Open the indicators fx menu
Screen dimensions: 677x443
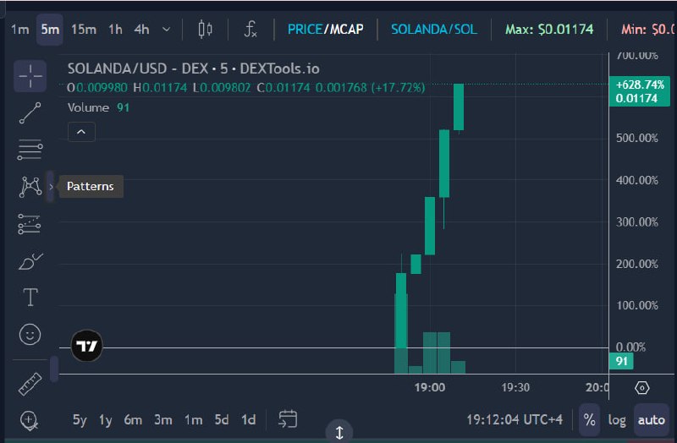click(250, 30)
